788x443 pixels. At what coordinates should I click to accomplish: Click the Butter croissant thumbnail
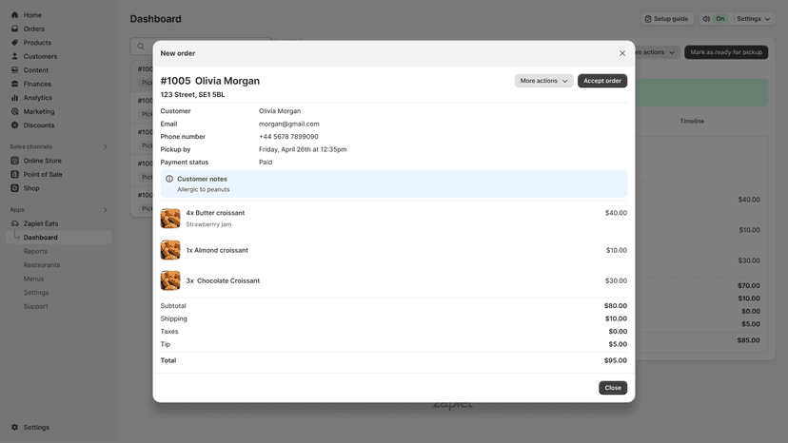[170, 219]
